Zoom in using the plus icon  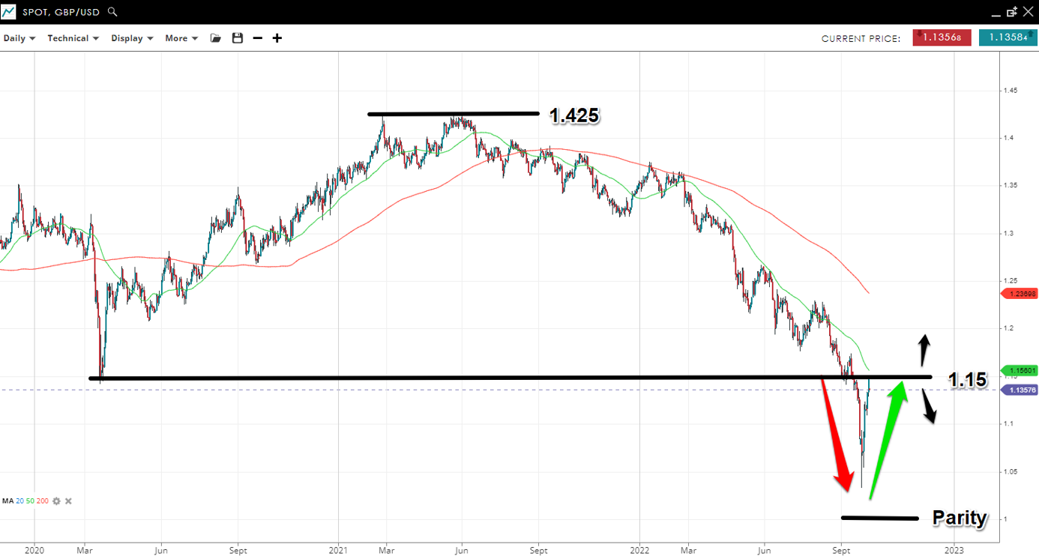pyautogui.click(x=277, y=38)
